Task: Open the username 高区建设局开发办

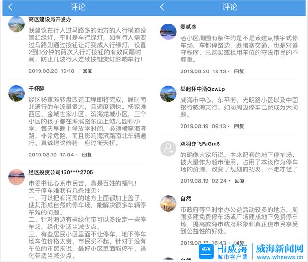Action: click(50, 20)
